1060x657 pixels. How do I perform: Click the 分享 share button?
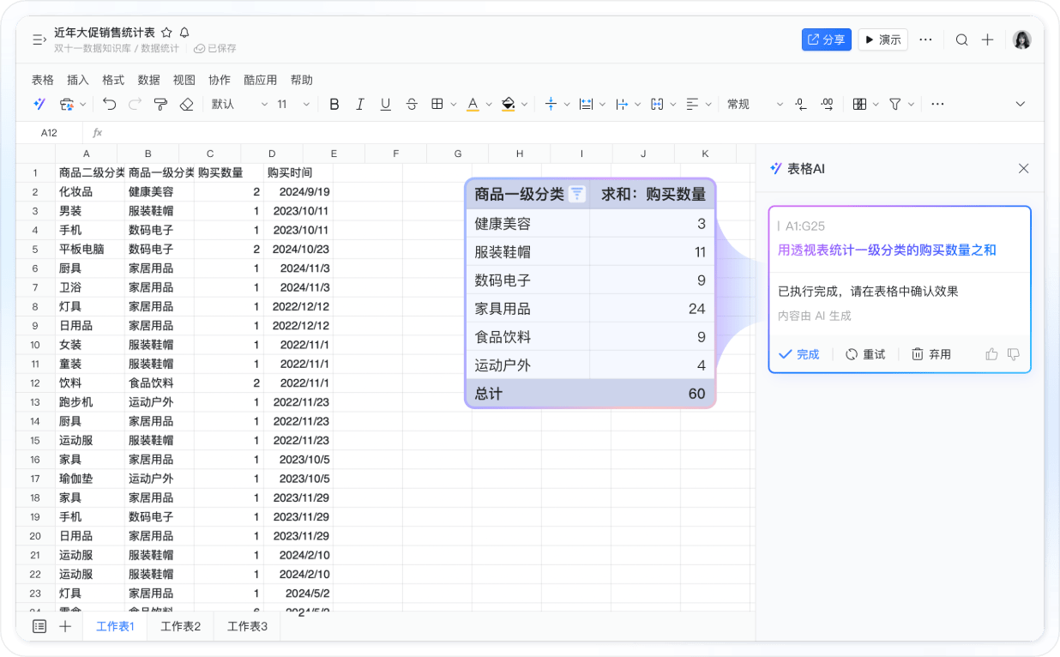tap(827, 39)
